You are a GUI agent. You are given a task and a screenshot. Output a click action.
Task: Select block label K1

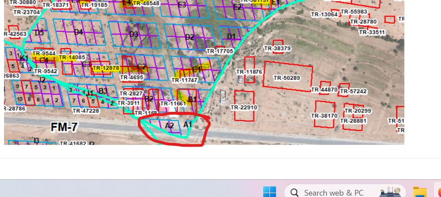click(24, 58)
